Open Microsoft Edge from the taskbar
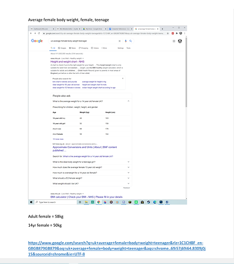This screenshot has height=264, width=234. click(x=155, y=202)
